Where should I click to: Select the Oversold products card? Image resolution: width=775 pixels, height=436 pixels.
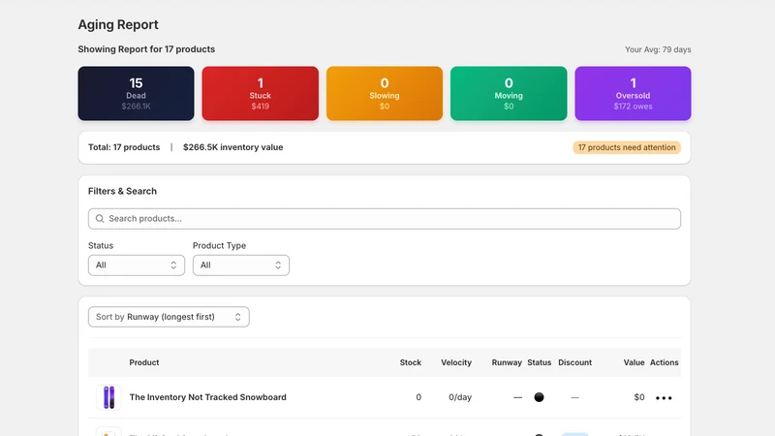point(633,93)
